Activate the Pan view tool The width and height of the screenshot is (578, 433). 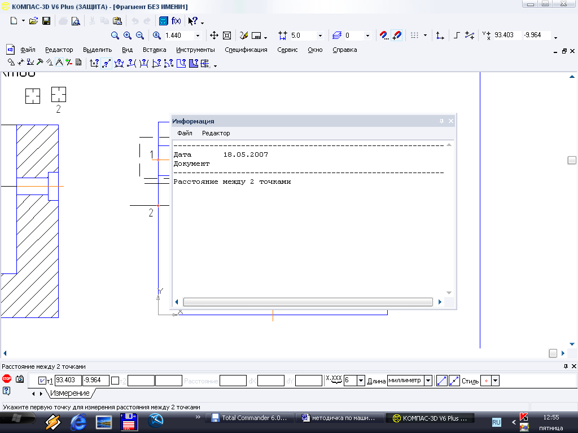click(x=214, y=36)
